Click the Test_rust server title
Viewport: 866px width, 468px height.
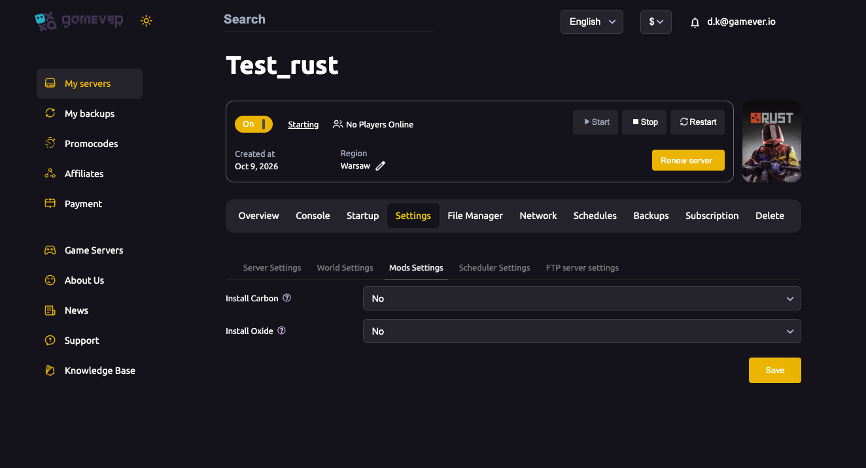(282, 65)
